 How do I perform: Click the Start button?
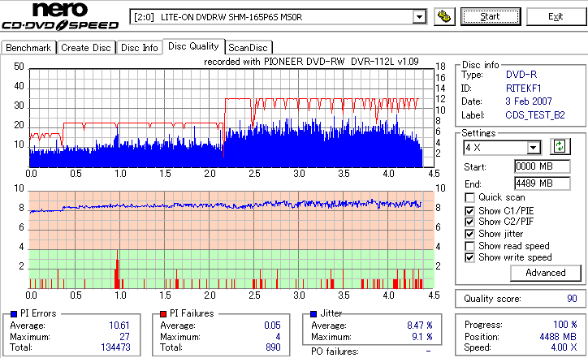[491, 16]
